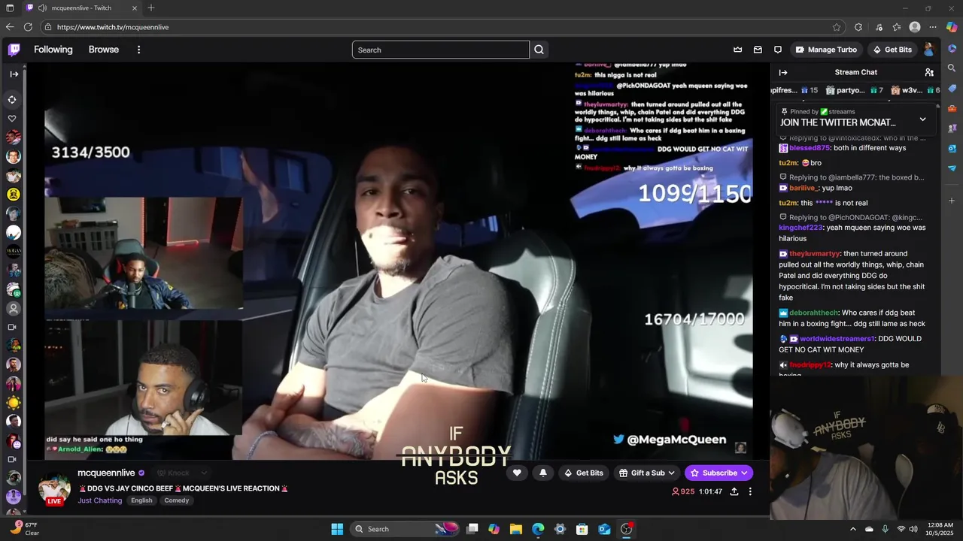Open File Explorer from taskbar
This screenshot has height=541, width=963.
pos(516,529)
